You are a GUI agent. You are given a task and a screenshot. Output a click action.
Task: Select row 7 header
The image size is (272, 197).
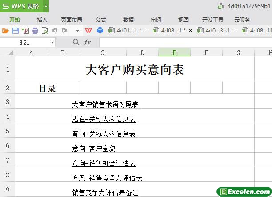tap(8, 160)
